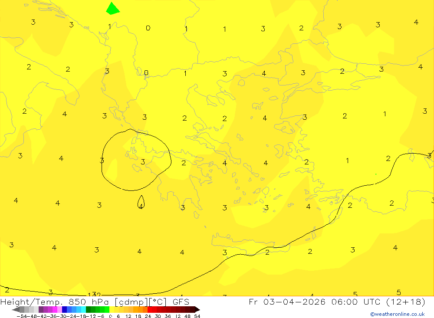Click the green triangle marker at the top of the map
This screenshot has width=434, height=318.
(113, 9)
